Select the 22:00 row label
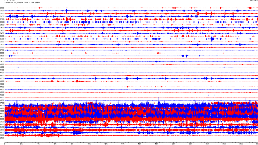 (x=2, y=130)
